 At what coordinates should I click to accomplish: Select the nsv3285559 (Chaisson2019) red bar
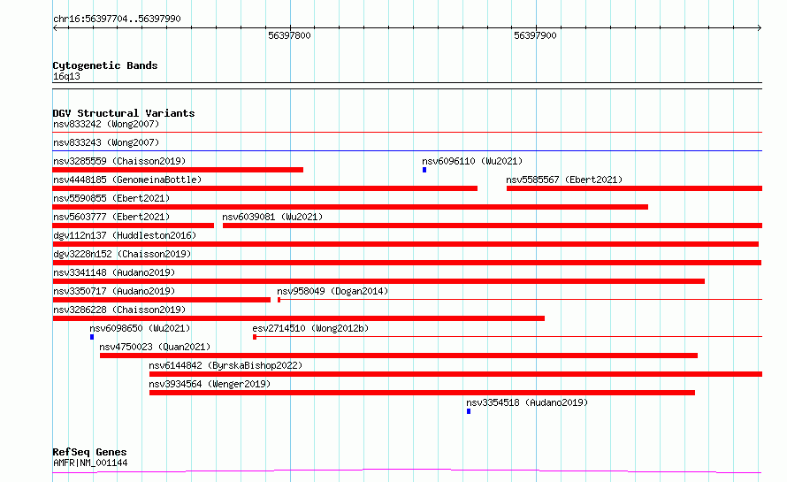(x=178, y=170)
